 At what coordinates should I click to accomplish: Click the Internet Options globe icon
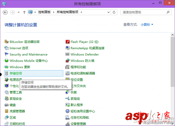tap(7, 48)
